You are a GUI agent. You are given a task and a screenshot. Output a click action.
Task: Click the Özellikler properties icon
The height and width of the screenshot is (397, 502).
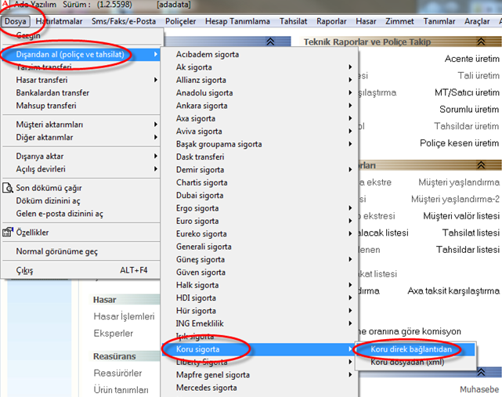coord(9,232)
